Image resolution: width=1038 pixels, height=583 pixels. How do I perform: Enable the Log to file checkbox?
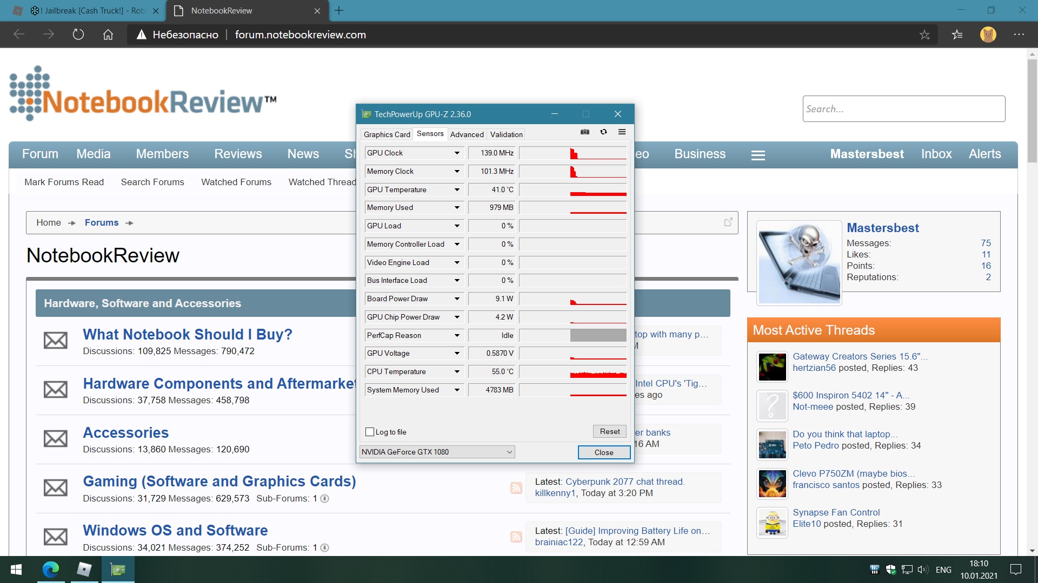[370, 432]
